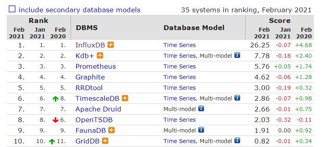Follow the Graphite DBMS link
321x147 pixels.
pos(90,77)
